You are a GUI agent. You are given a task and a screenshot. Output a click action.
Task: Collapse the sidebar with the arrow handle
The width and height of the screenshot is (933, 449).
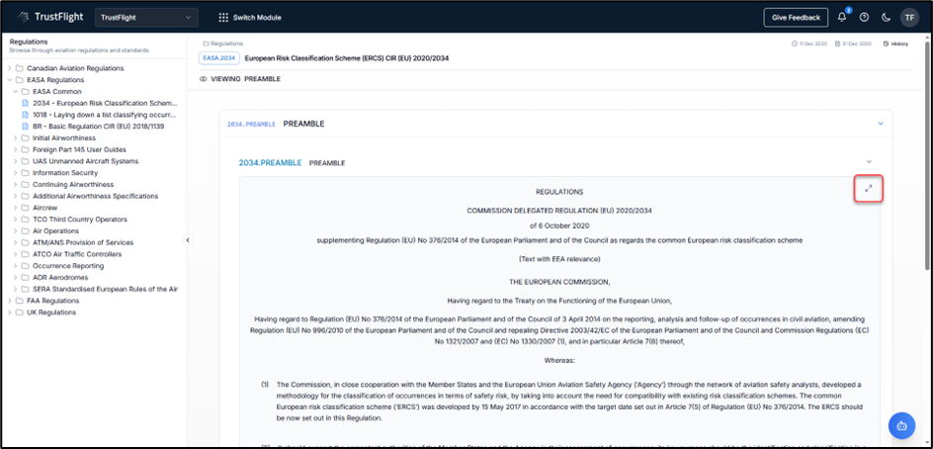tap(188, 240)
